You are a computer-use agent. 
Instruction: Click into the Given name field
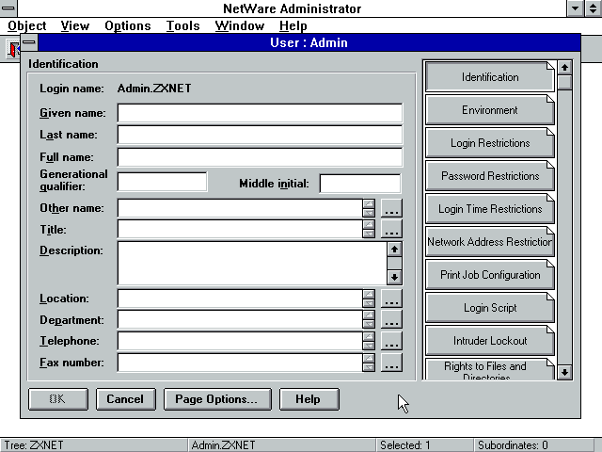click(260, 113)
